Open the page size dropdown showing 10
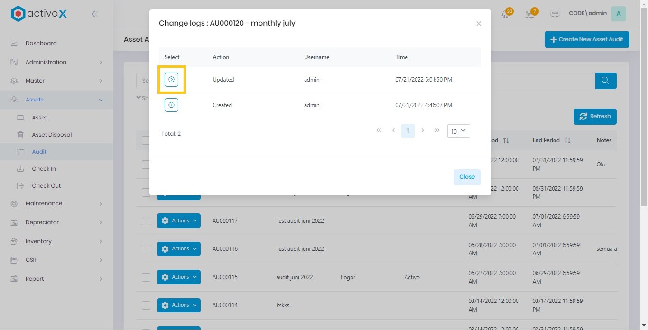The width and height of the screenshot is (648, 330). tap(458, 131)
